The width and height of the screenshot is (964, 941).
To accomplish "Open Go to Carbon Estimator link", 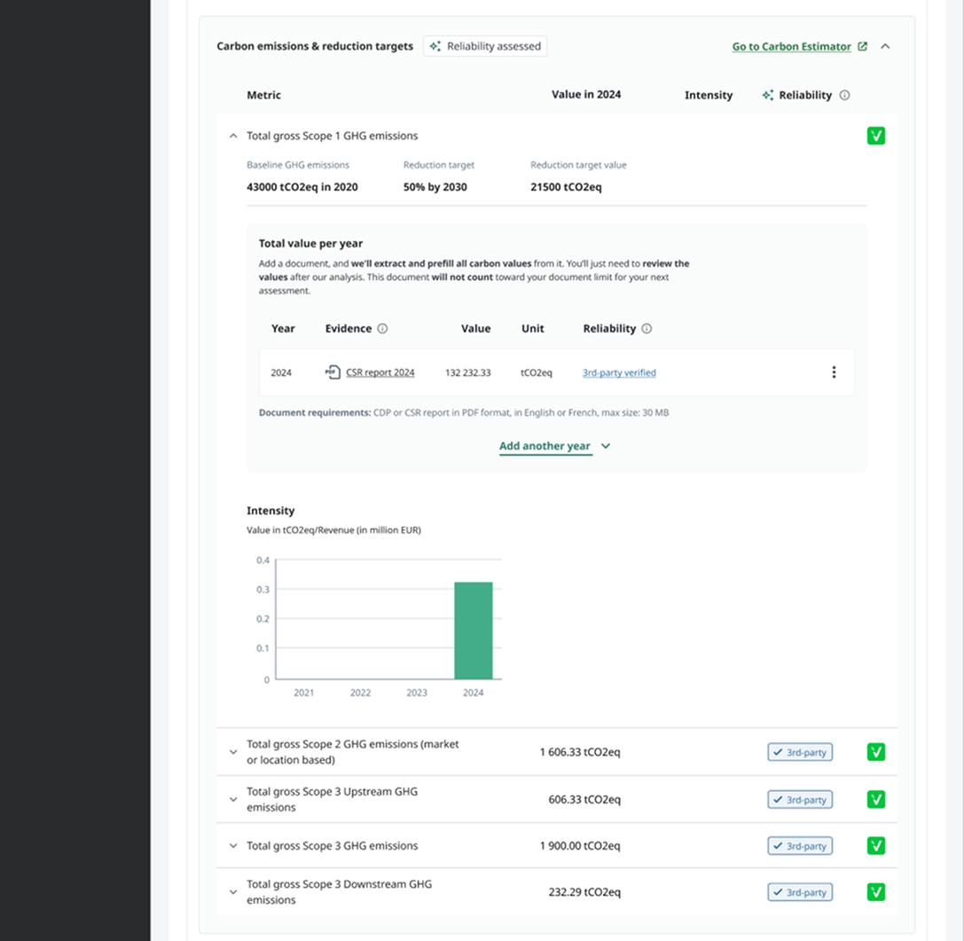I will [791, 46].
